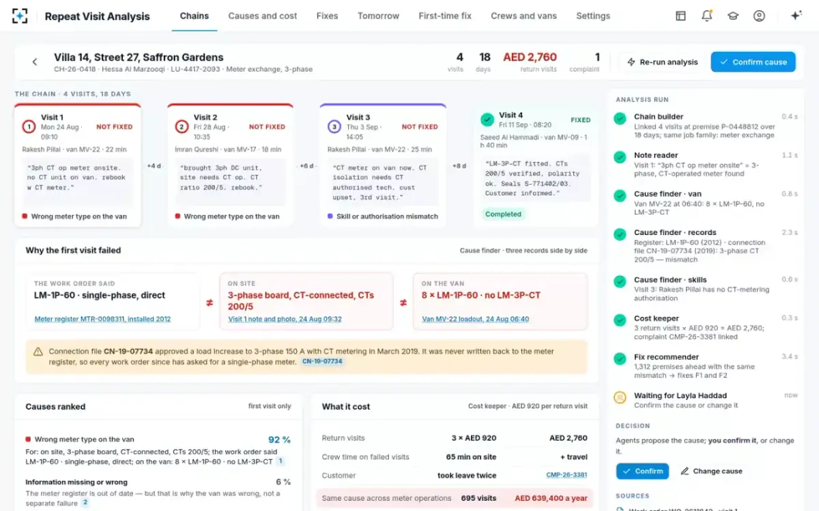This screenshot has width=819, height=511.
Task: Click the green check beside Cause finder · skills
Action: pyautogui.click(x=620, y=281)
